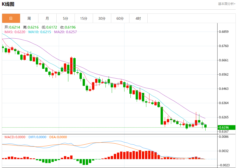237x168 pixels.
Task: Open the 4时 interval tab
Action: [x=138, y=18]
